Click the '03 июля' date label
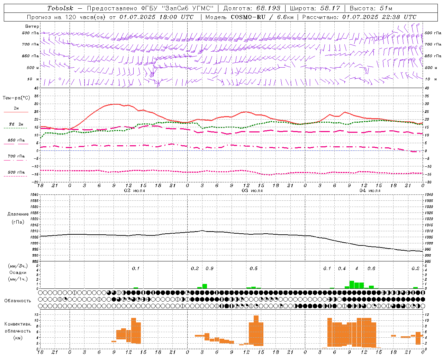 coord(252,191)
